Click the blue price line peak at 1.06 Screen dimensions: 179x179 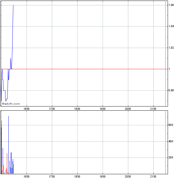(13, 5)
